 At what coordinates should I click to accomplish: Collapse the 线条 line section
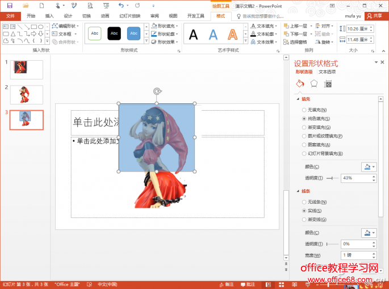click(x=298, y=191)
